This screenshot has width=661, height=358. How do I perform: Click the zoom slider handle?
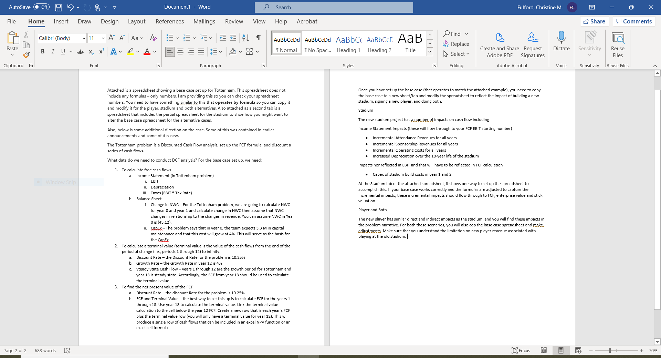(x=609, y=350)
